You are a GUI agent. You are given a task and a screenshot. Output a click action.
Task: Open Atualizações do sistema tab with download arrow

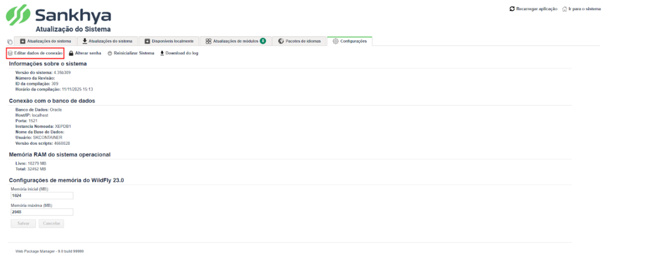click(x=107, y=41)
